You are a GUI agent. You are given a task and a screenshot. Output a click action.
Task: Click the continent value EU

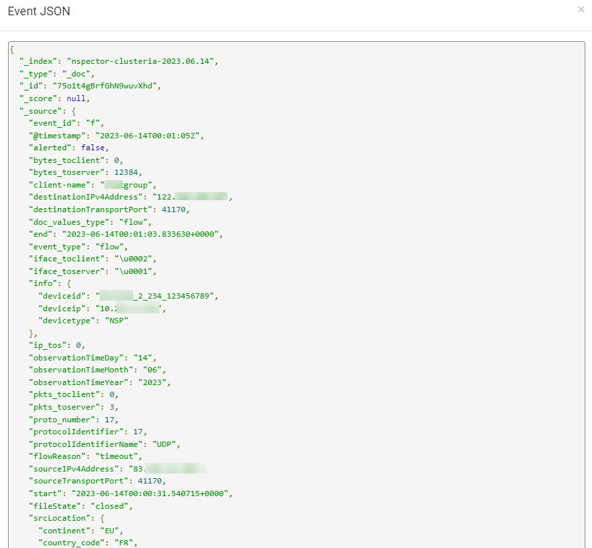click(109, 531)
